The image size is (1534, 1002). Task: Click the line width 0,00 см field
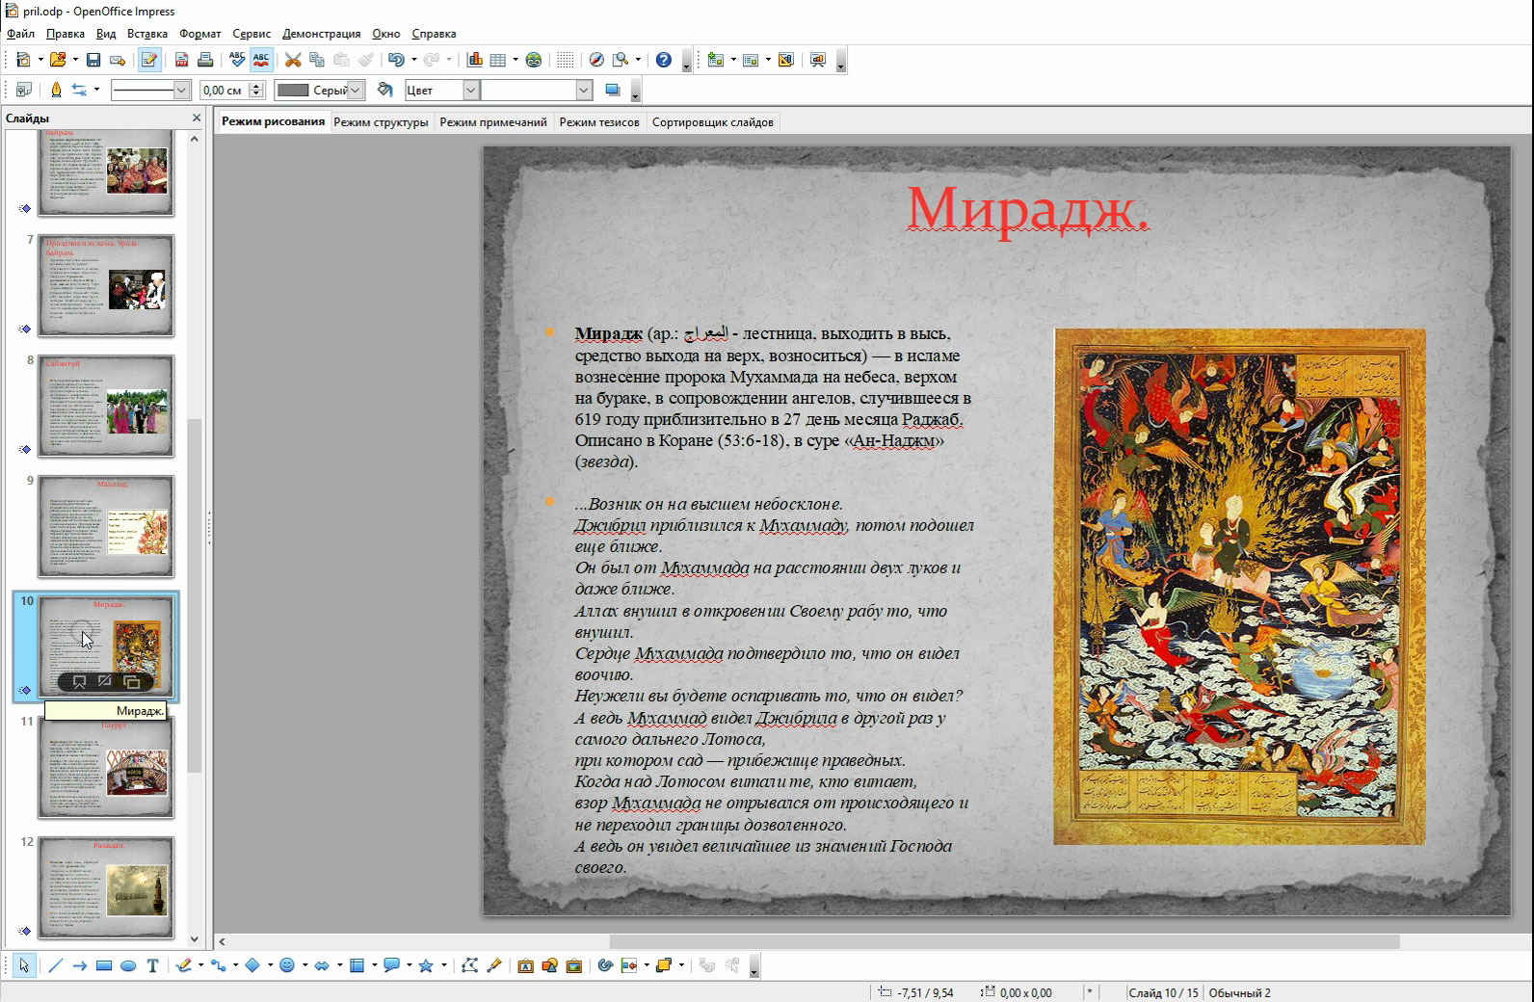click(x=224, y=90)
